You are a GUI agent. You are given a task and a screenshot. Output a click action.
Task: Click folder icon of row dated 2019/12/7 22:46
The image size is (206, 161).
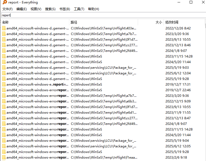[4, 90]
